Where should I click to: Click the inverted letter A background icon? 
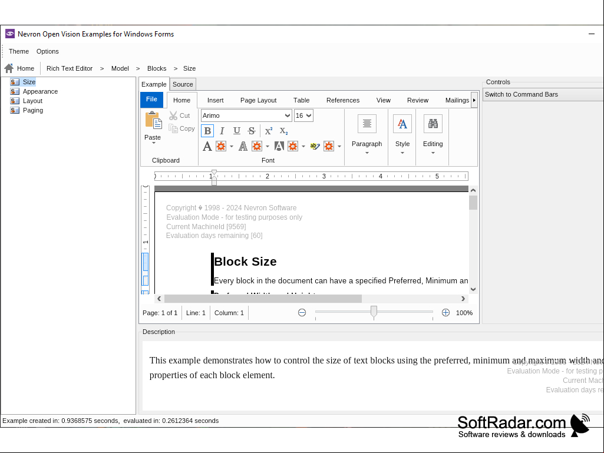pyautogui.click(x=279, y=146)
